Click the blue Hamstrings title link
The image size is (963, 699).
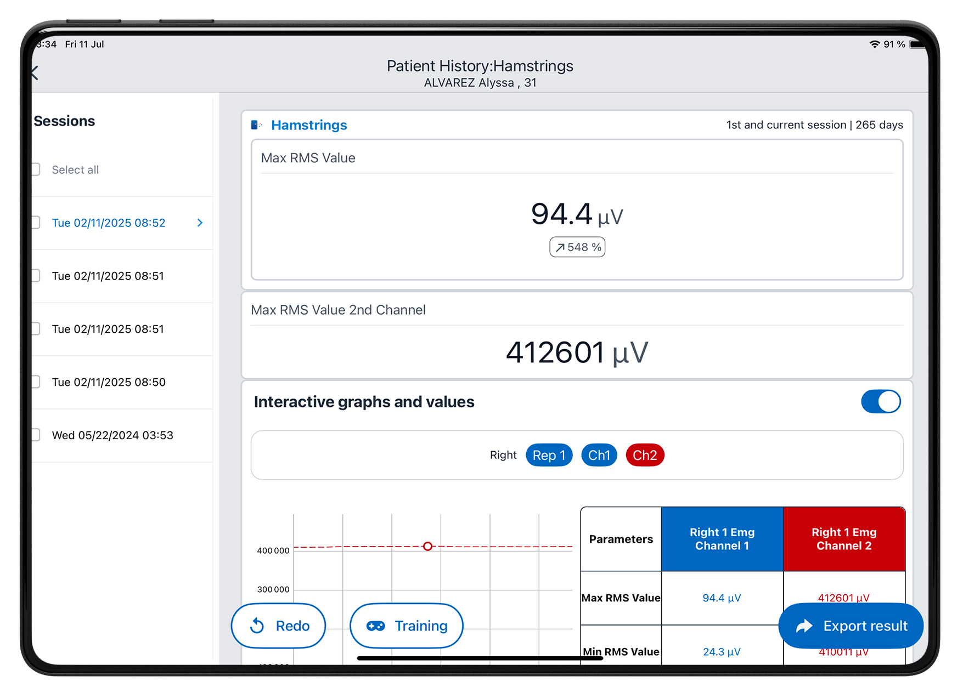tap(309, 125)
